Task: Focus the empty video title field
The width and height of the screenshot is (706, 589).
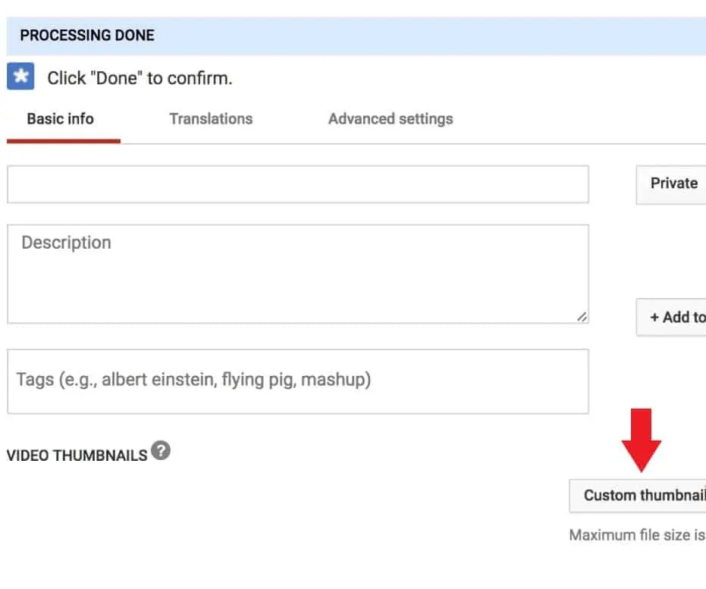Action: tap(298, 184)
